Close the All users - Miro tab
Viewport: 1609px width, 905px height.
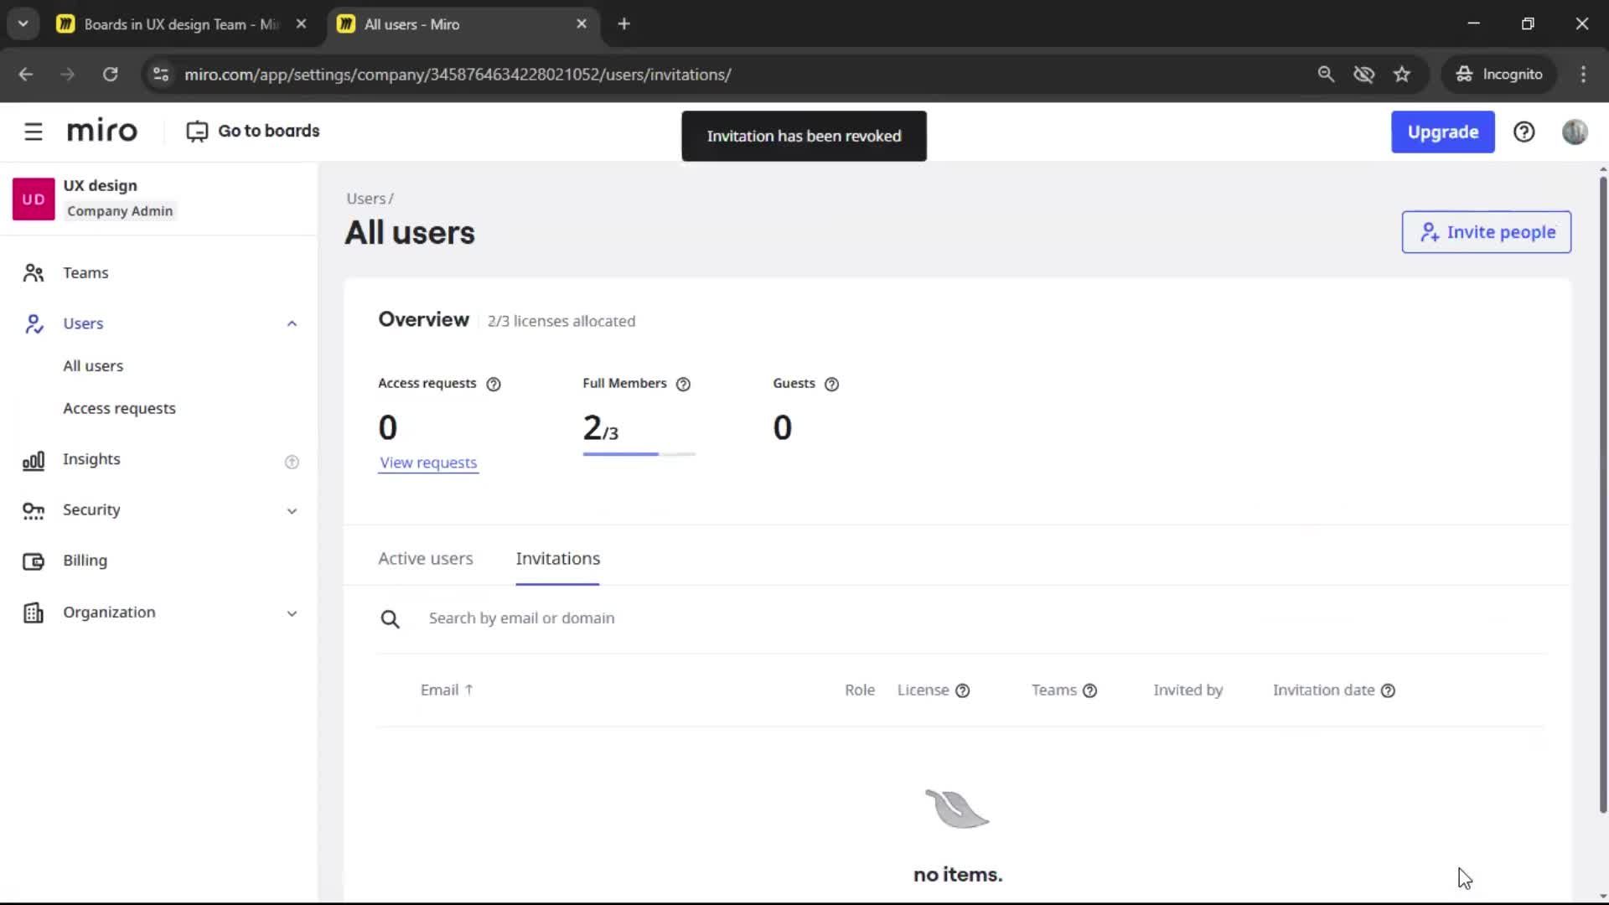(582, 23)
